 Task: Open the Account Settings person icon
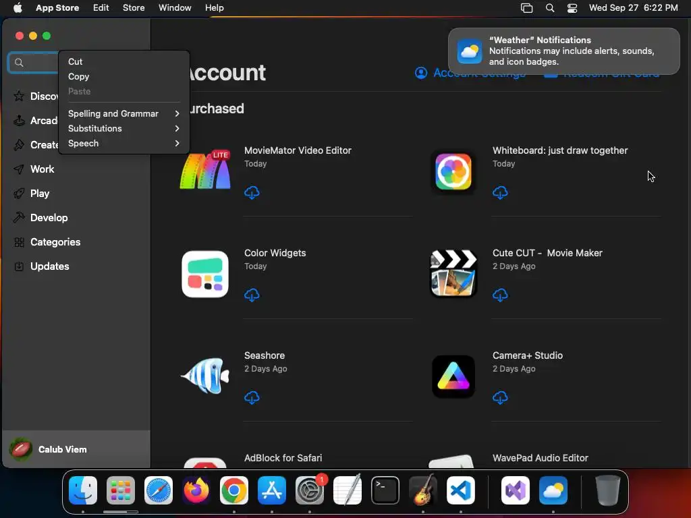pyautogui.click(x=421, y=73)
